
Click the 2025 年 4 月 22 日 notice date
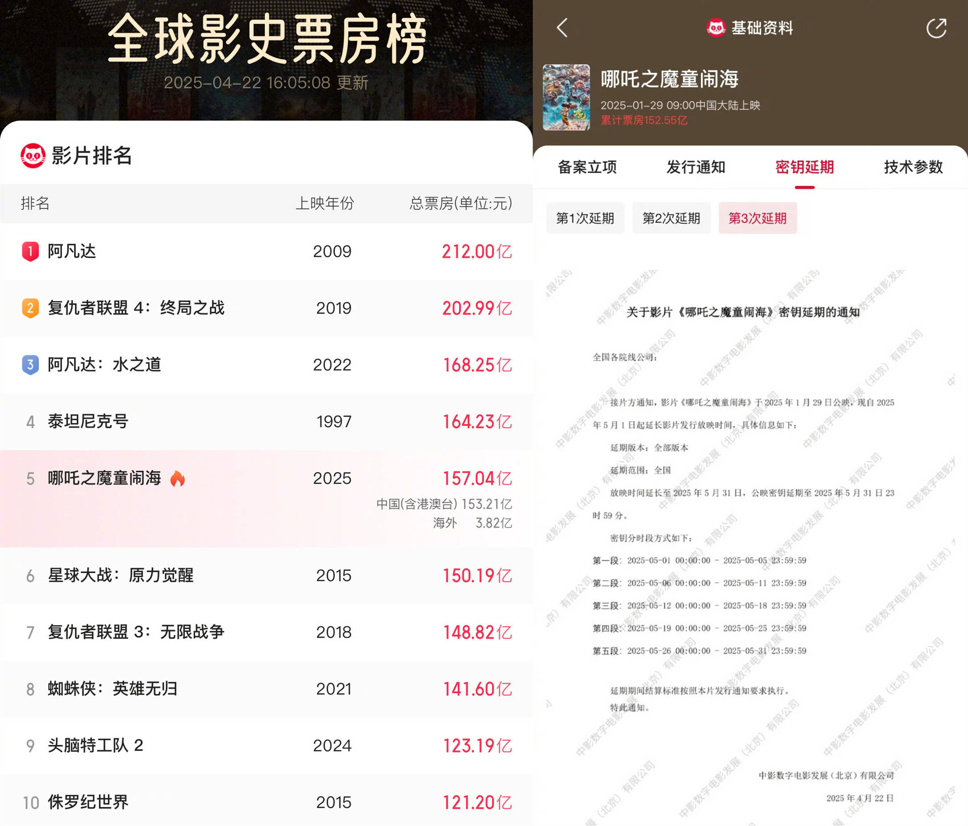(860, 798)
